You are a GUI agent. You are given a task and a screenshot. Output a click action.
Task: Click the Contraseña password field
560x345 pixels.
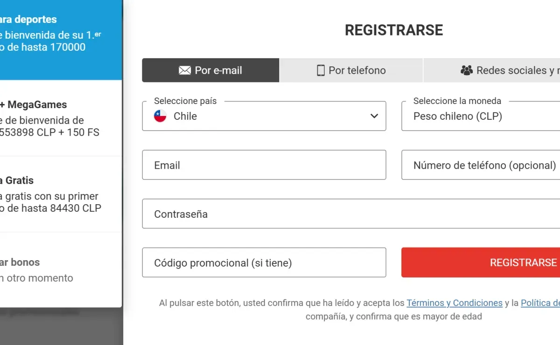click(x=351, y=214)
